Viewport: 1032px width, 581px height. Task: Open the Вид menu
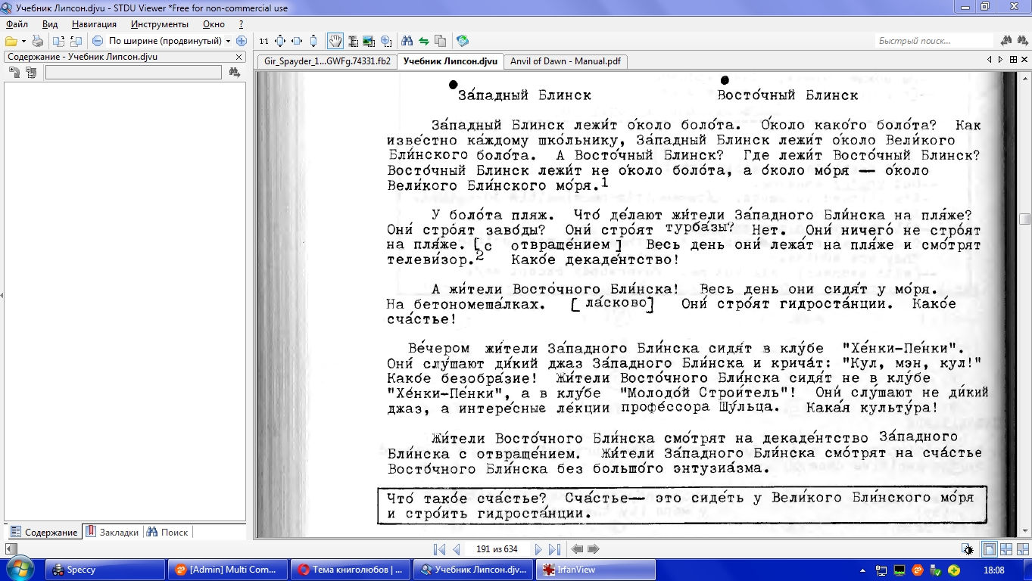pyautogui.click(x=49, y=24)
